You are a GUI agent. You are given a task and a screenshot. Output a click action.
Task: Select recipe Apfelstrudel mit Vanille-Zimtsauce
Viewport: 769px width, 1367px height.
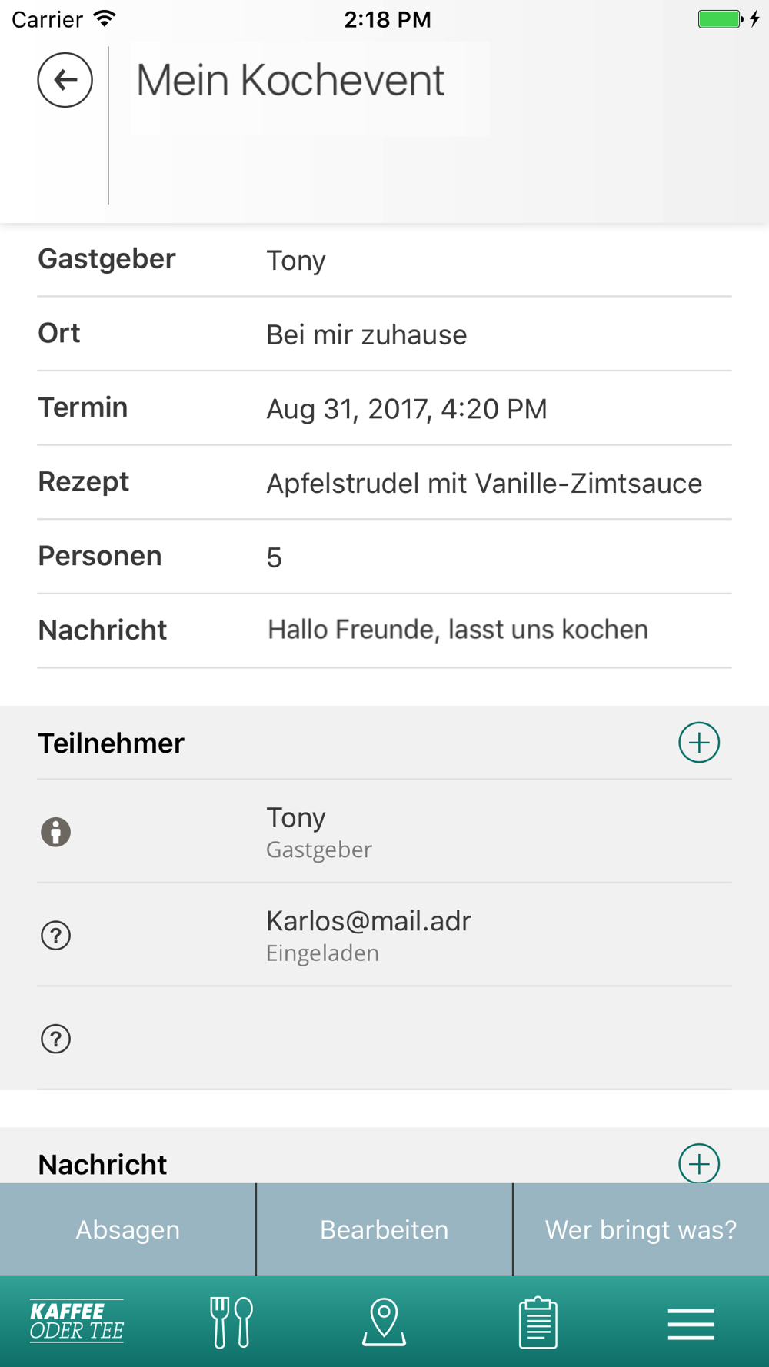pyautogui.click(x=484, y=484)
